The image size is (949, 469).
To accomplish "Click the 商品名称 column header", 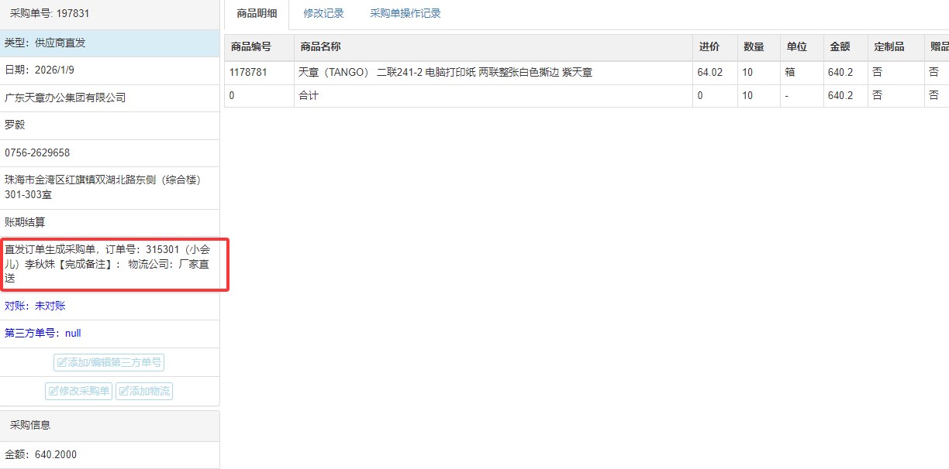I will (x=320, y=47).
